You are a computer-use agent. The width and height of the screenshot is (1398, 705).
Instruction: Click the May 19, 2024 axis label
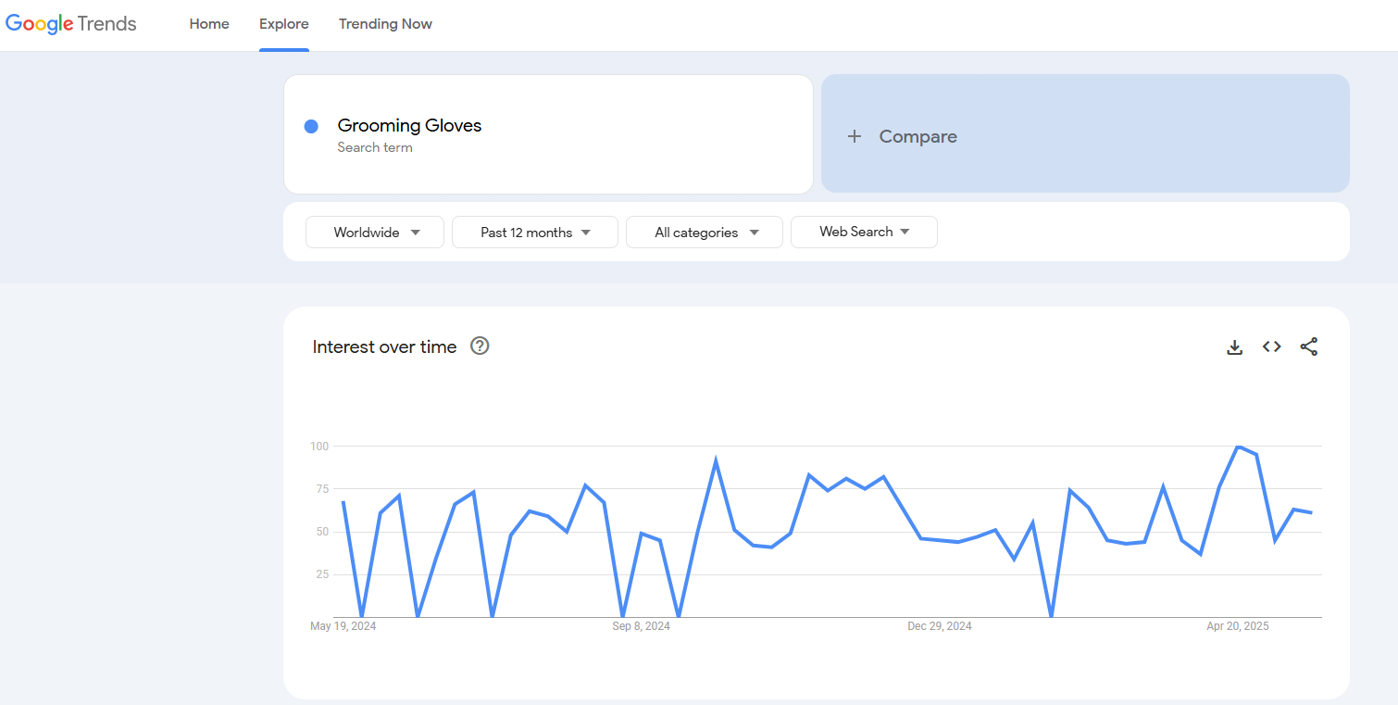[343, 626]
